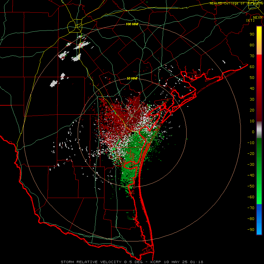Click the -90 value on the velocity scale
264x264 pixels.
[251, 230]
